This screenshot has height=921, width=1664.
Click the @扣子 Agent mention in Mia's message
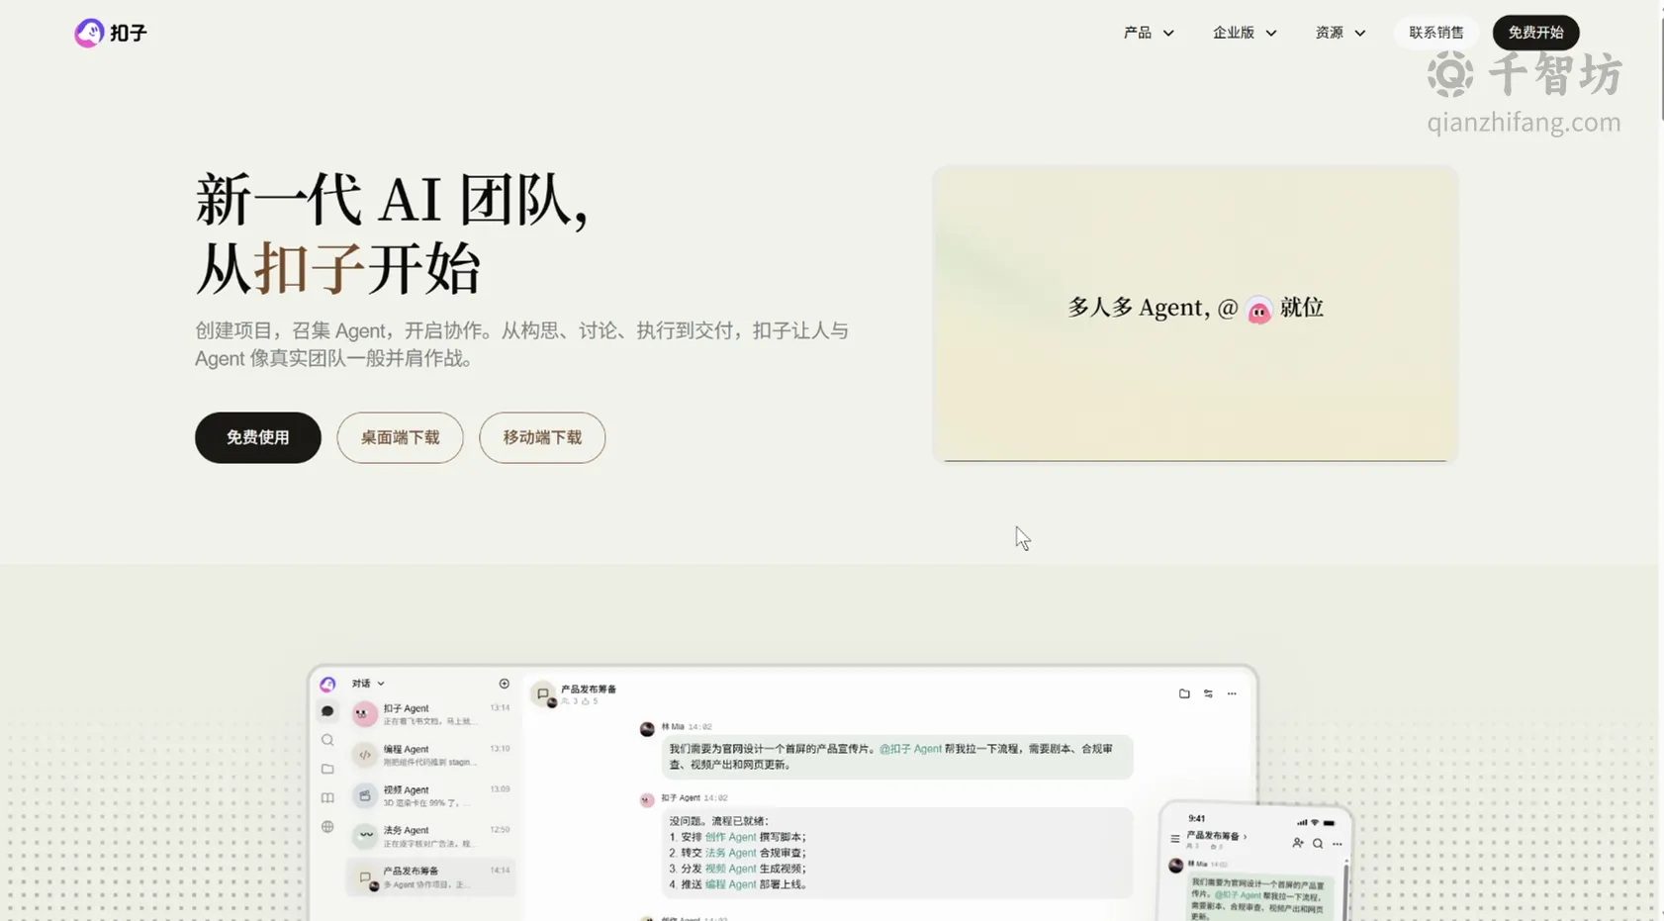click(910, 749)
